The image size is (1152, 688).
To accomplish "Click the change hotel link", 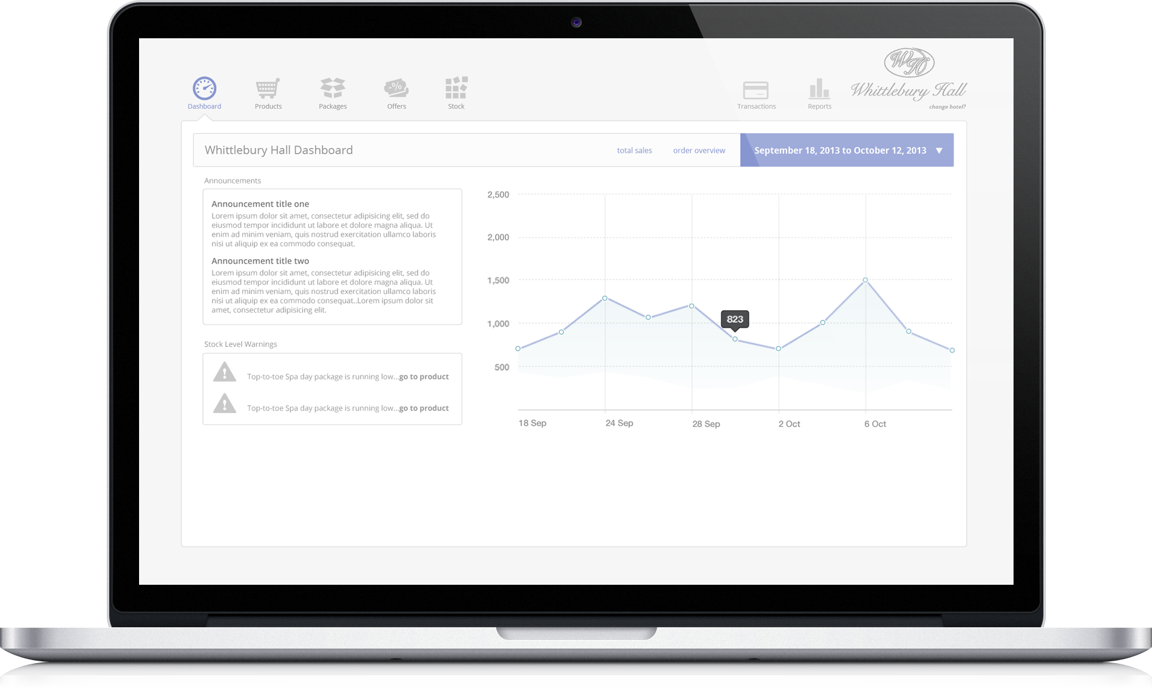I will (947, 107).
